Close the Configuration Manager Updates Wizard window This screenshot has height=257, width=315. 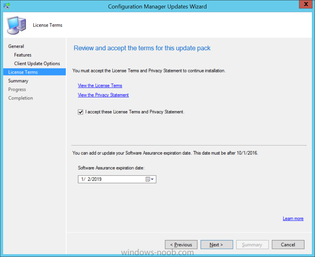(x=306, y=4)
